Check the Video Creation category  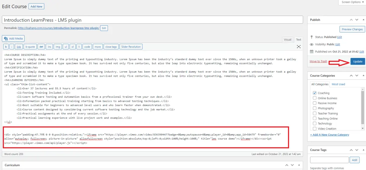[314, 128]
